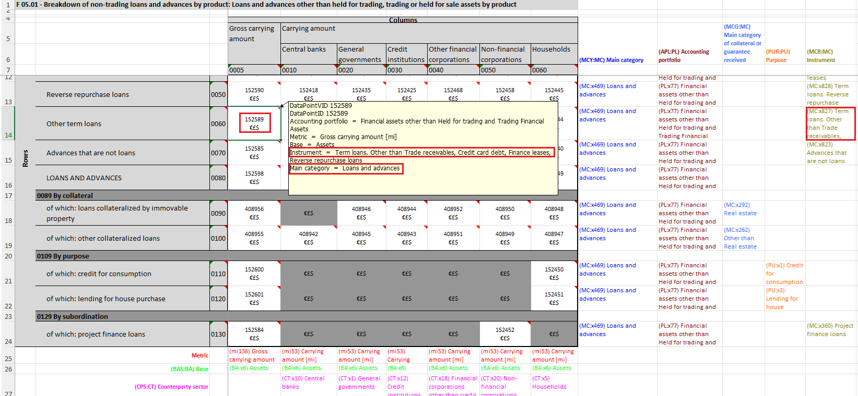This screenshot has width=858, height=396.
Task: Click column code cell 0060
Action: point(554,70)
